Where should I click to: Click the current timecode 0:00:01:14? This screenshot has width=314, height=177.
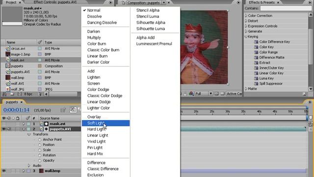pyautogui.click(x=16, y=110)
